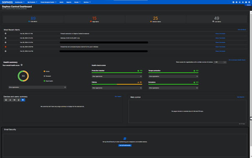Image resolution: width=252 pixels, height=158 pixels.
Task: Expand Other organizations under Policies
Action: pos(117,88)
